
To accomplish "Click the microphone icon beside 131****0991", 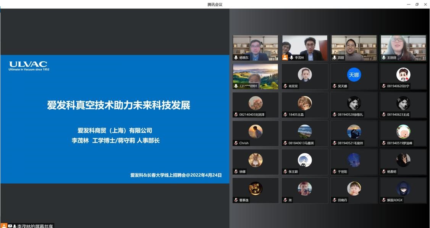I will pos(236,86).
